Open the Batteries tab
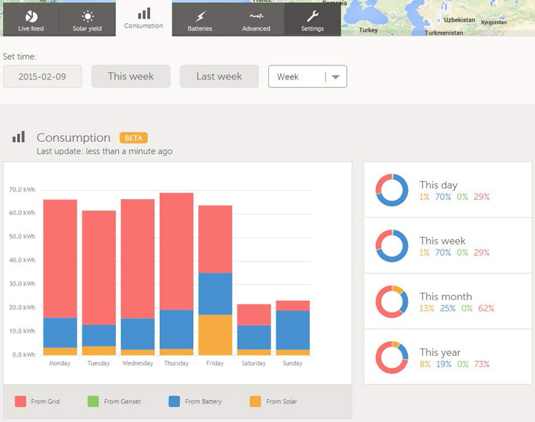 [200, 19]
